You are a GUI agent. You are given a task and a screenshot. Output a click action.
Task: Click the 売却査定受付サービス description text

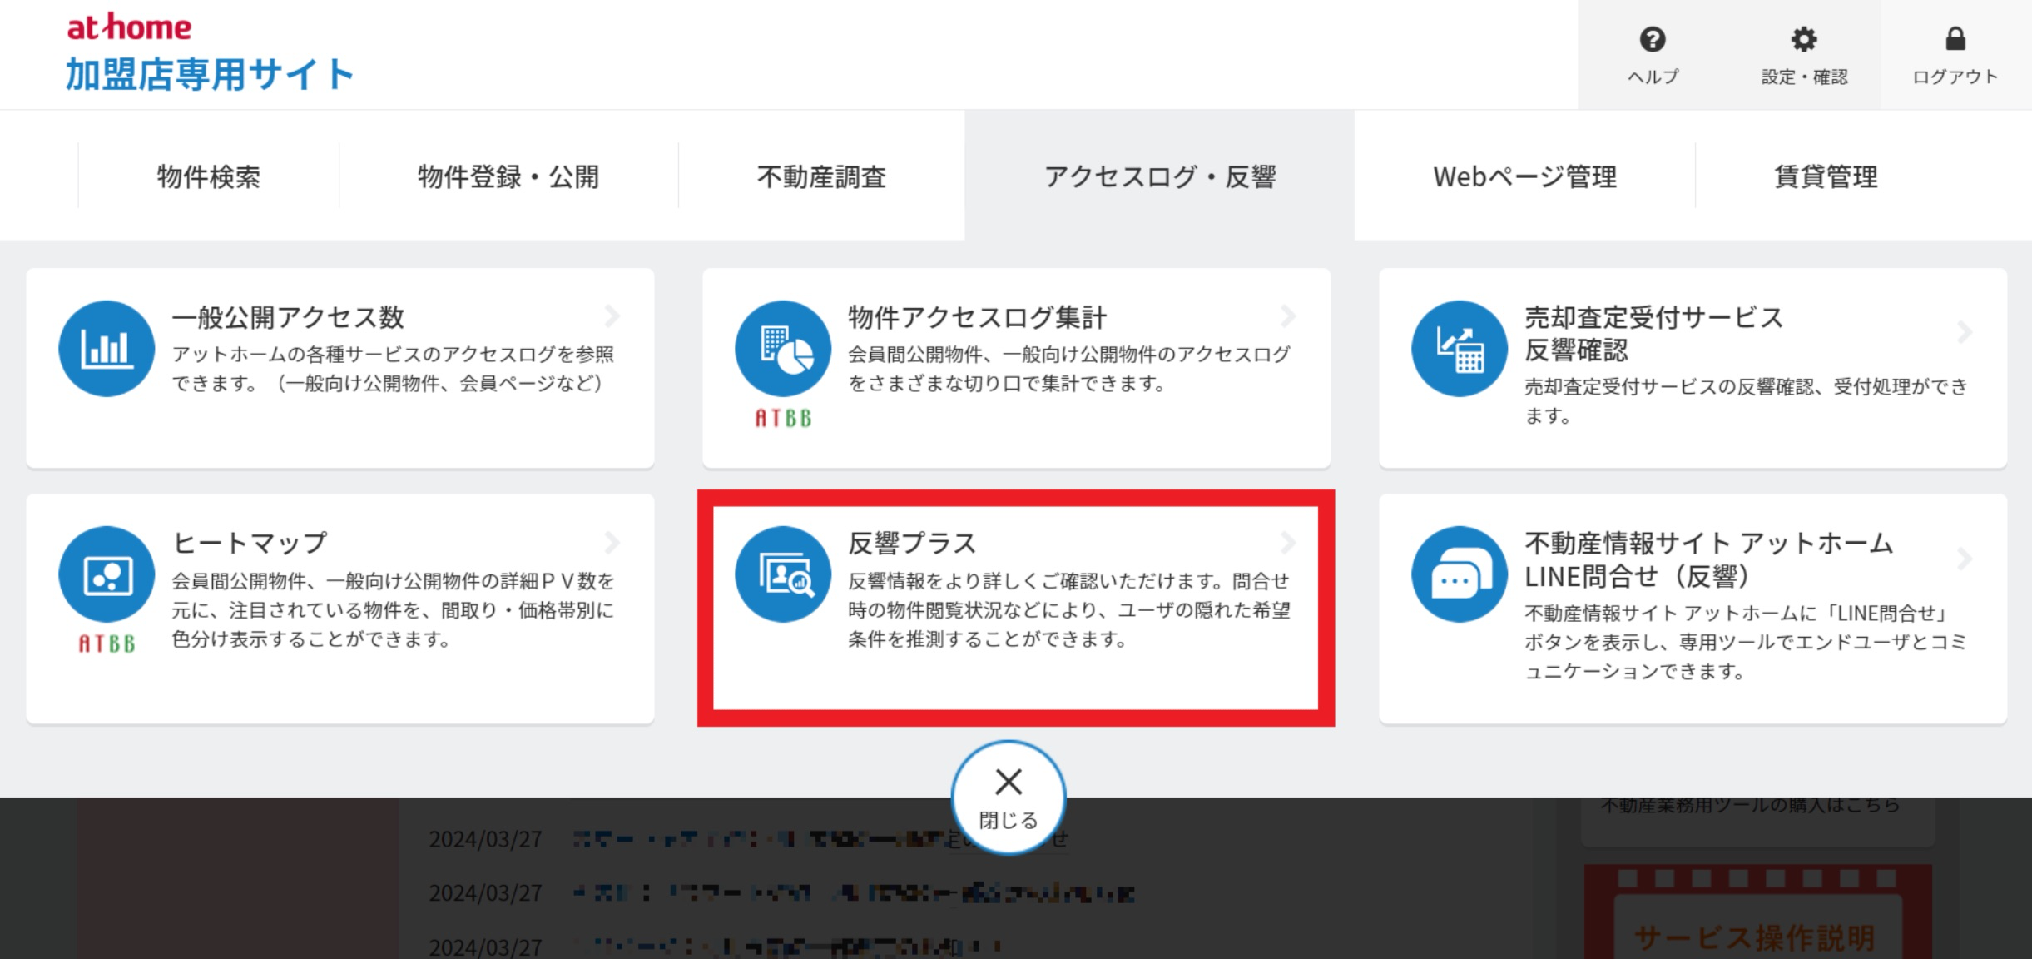click(1746, 400)
